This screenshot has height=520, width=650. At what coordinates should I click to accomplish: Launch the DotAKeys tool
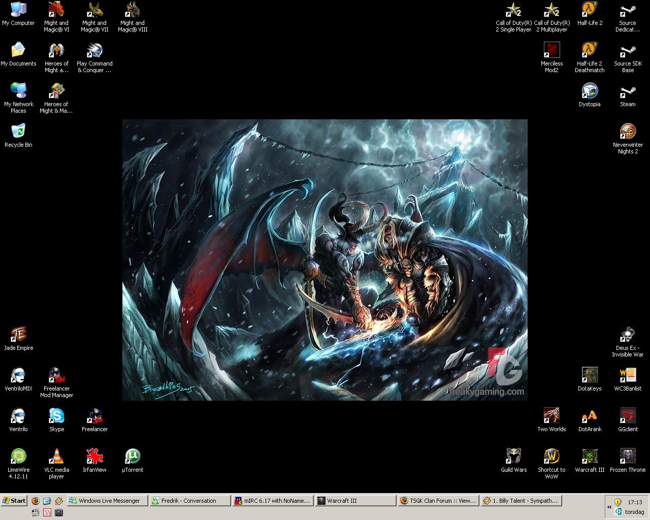point(590,375)
